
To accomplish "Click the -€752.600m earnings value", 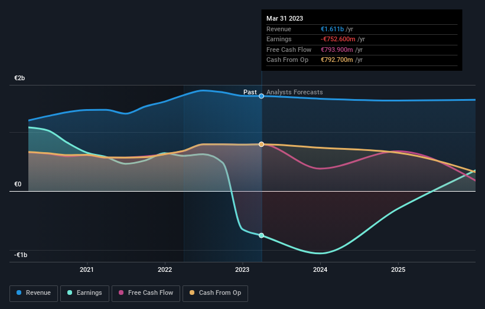I will pyautogui.click(x=338, y=39).
